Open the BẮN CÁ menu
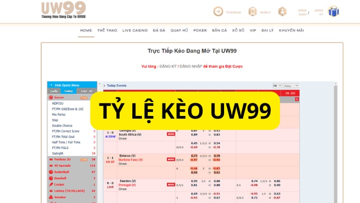 219,30
